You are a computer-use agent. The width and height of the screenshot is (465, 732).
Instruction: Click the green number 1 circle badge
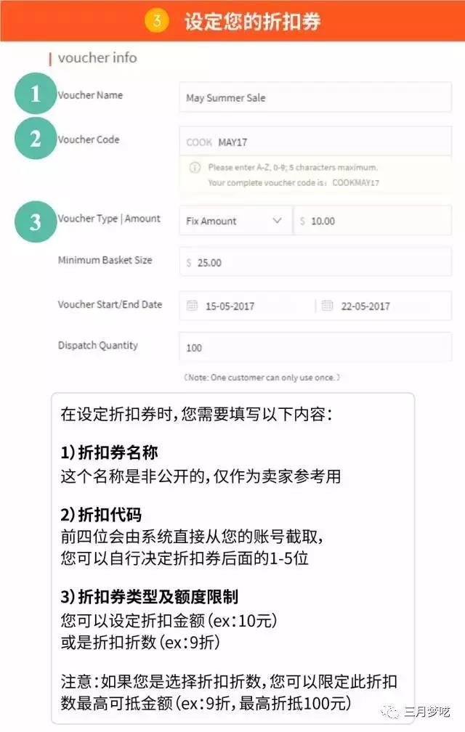pyautogui.click(x=36, y=94)
